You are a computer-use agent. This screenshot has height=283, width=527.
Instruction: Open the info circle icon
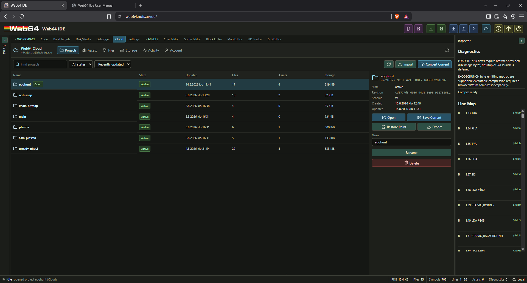pos(498,29)
